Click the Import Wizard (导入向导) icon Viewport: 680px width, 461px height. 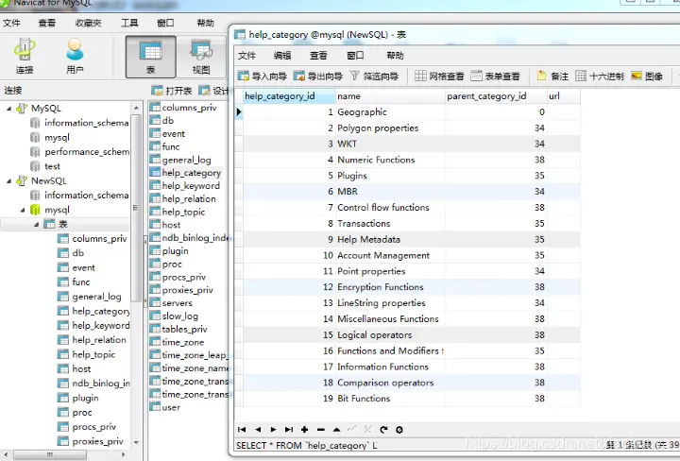[263, 77]
